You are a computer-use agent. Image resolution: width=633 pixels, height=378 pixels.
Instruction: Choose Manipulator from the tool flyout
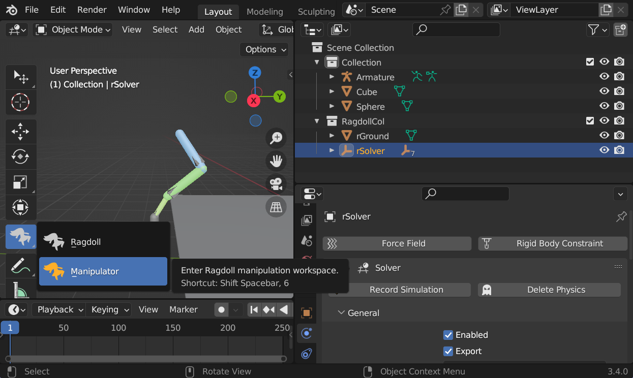[103, 271]
